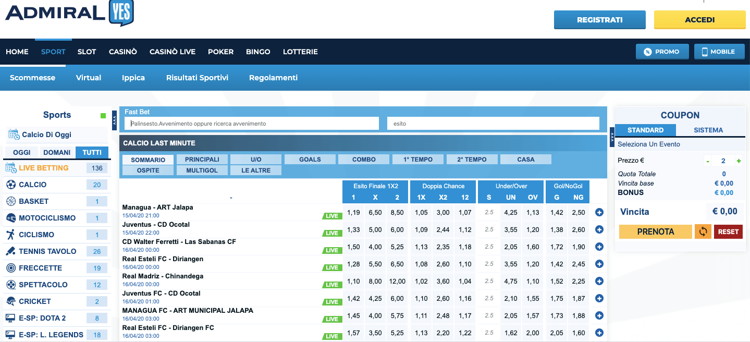Select the E-SP: DOTA 2 monitor icon

tap(10, 318)
